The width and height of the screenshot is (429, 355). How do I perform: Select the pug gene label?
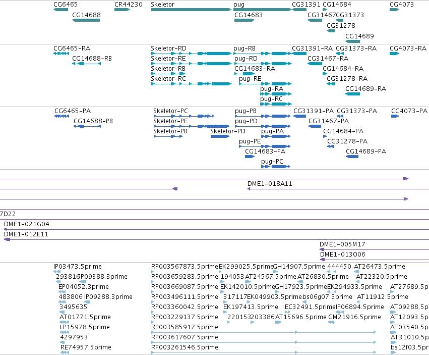[x=239, y=5]
